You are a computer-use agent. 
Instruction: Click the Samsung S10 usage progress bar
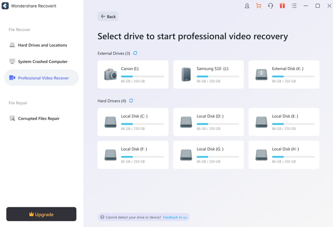click(x=218, y=76)
